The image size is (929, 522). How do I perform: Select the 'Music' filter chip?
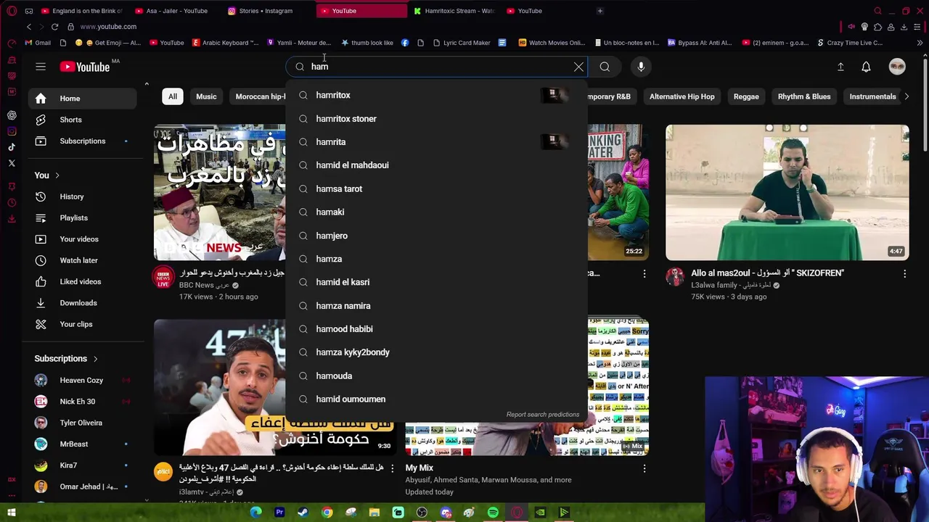[x=206, y=96]
